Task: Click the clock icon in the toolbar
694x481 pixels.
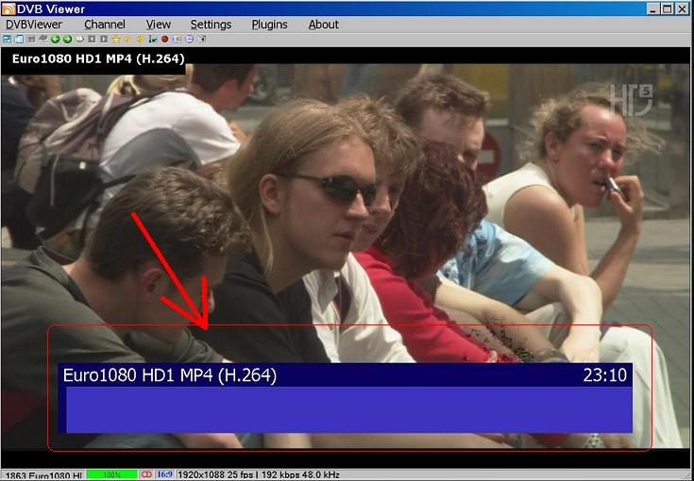Action: coord(189,40)
